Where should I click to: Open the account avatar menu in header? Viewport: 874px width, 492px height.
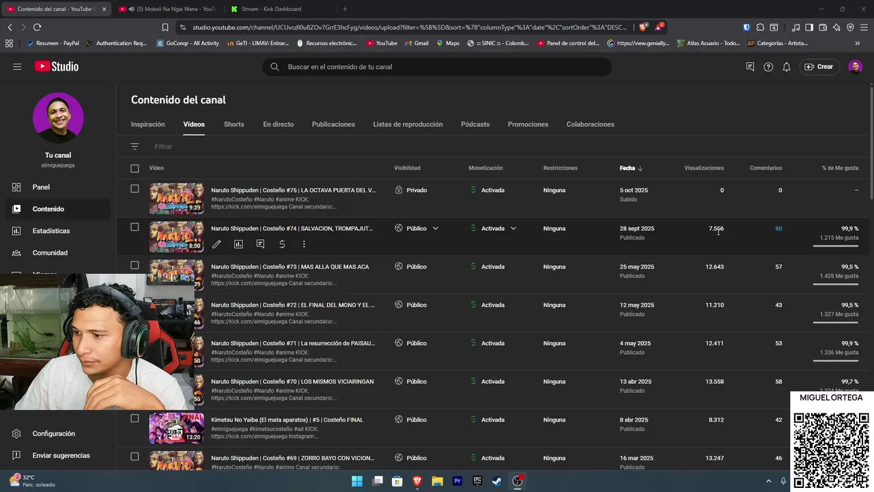855,67
